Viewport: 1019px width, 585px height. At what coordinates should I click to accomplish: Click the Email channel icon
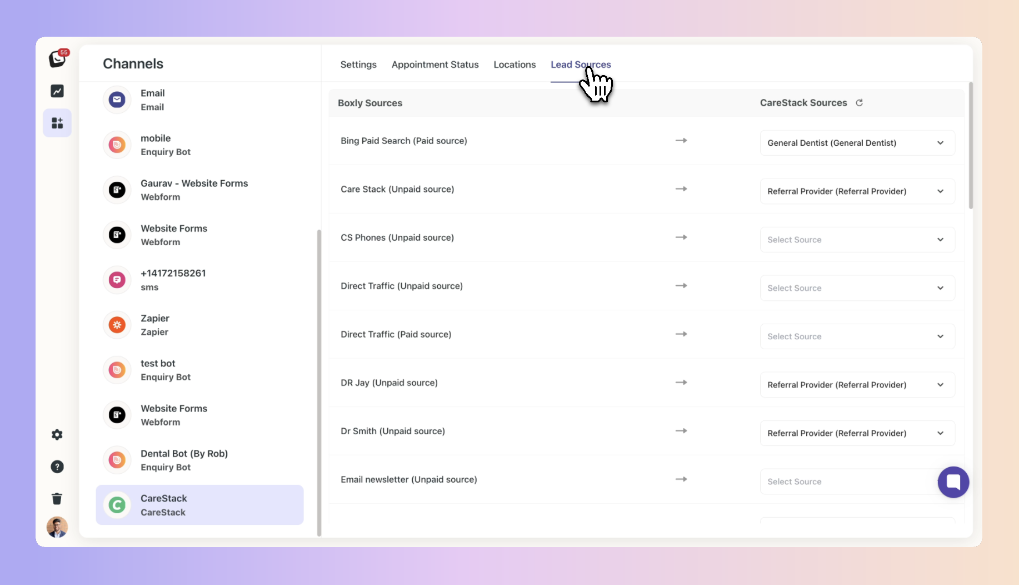[117, 100]
